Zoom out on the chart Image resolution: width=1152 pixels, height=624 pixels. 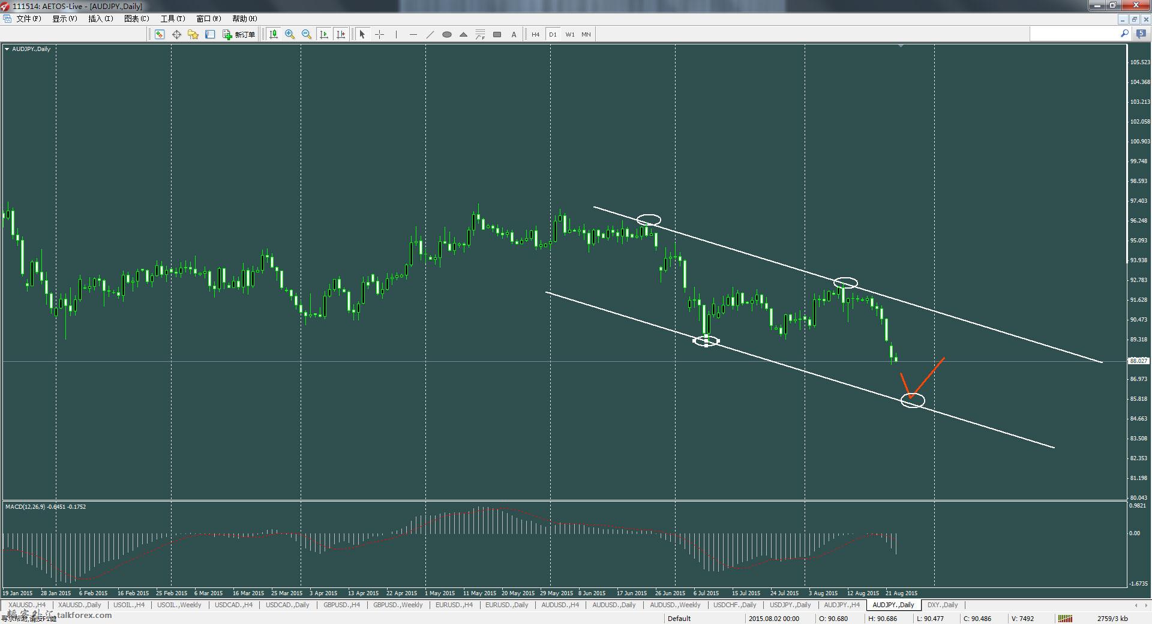(x=307, y=34)
